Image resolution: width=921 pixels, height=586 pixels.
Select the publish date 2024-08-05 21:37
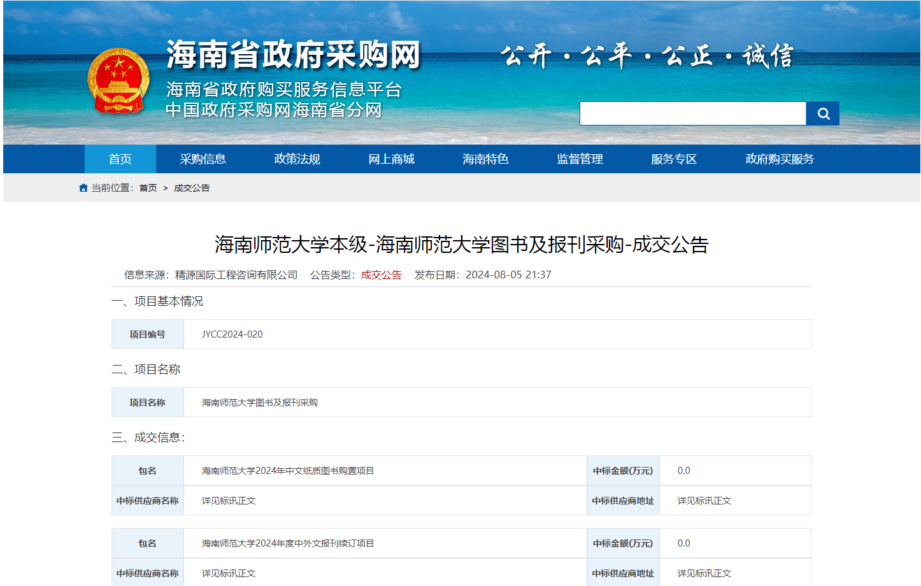point(508,275)
